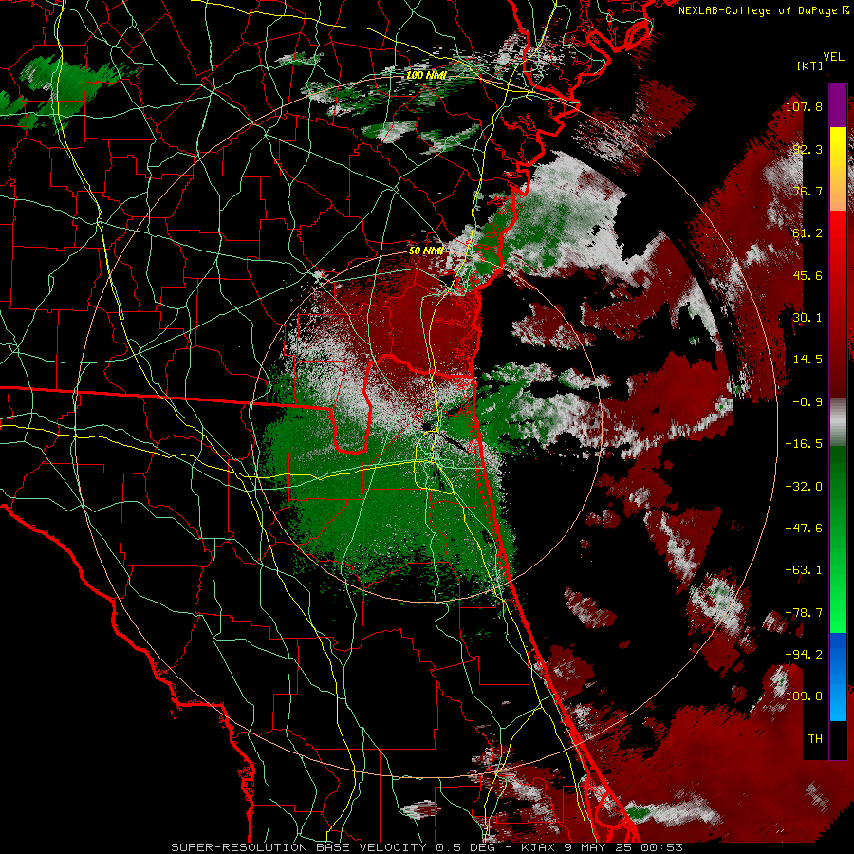
Task: Click the -32.0 legend value
Action: click(x=804, y=487)
